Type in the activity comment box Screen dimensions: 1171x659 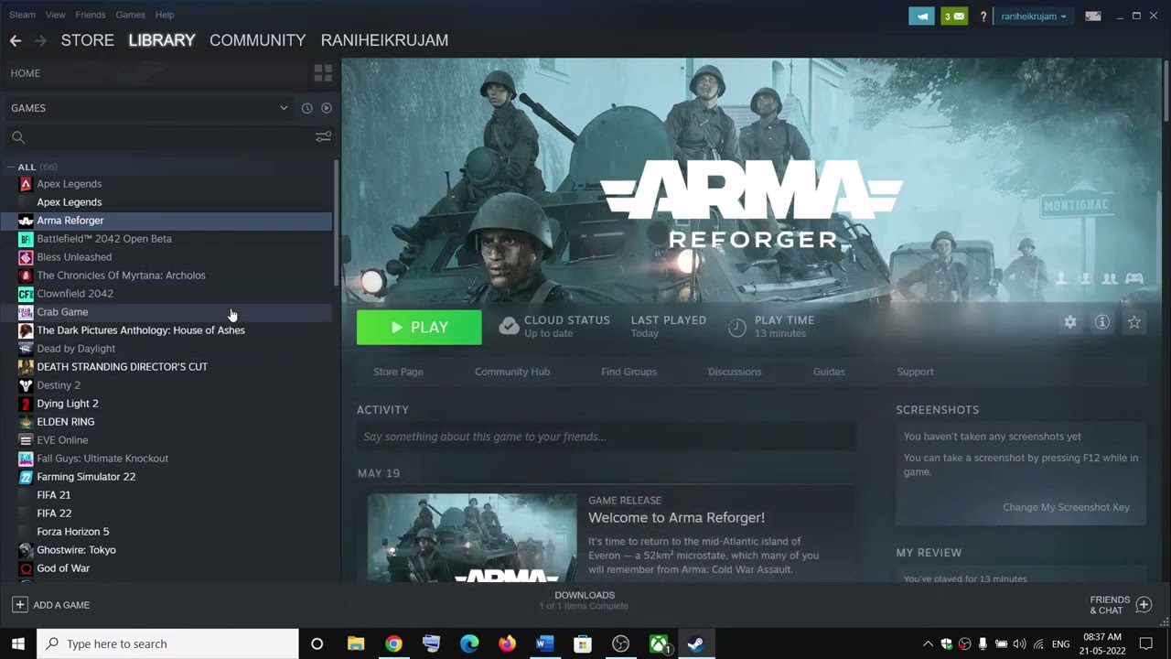pyautogui.click(x=606, y=437)
